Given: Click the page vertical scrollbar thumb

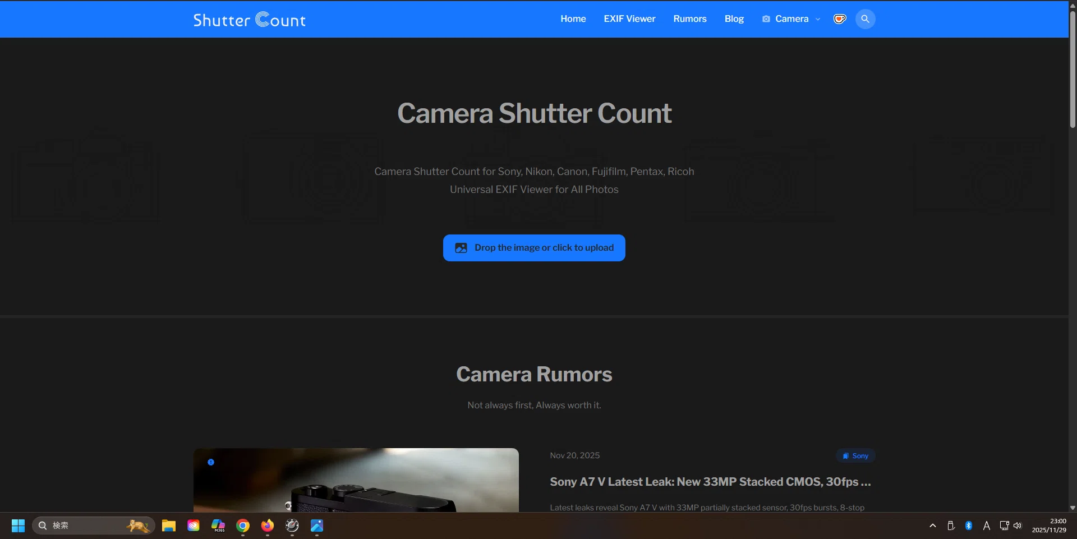Looking at the screenshot, I should [1073, 69].
